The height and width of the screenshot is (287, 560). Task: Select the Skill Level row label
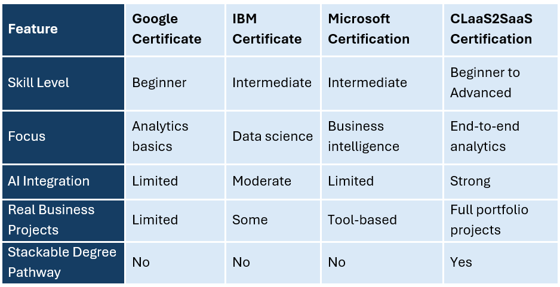click(63, 83)
